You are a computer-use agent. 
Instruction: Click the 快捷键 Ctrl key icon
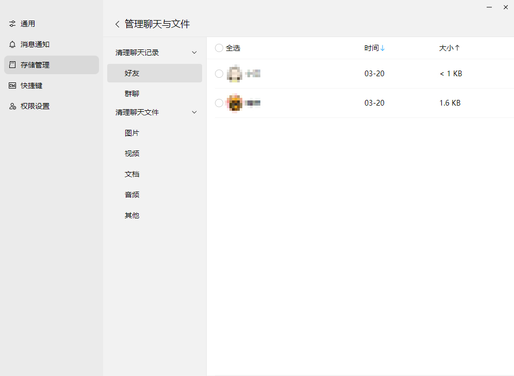tap(12, 86)
